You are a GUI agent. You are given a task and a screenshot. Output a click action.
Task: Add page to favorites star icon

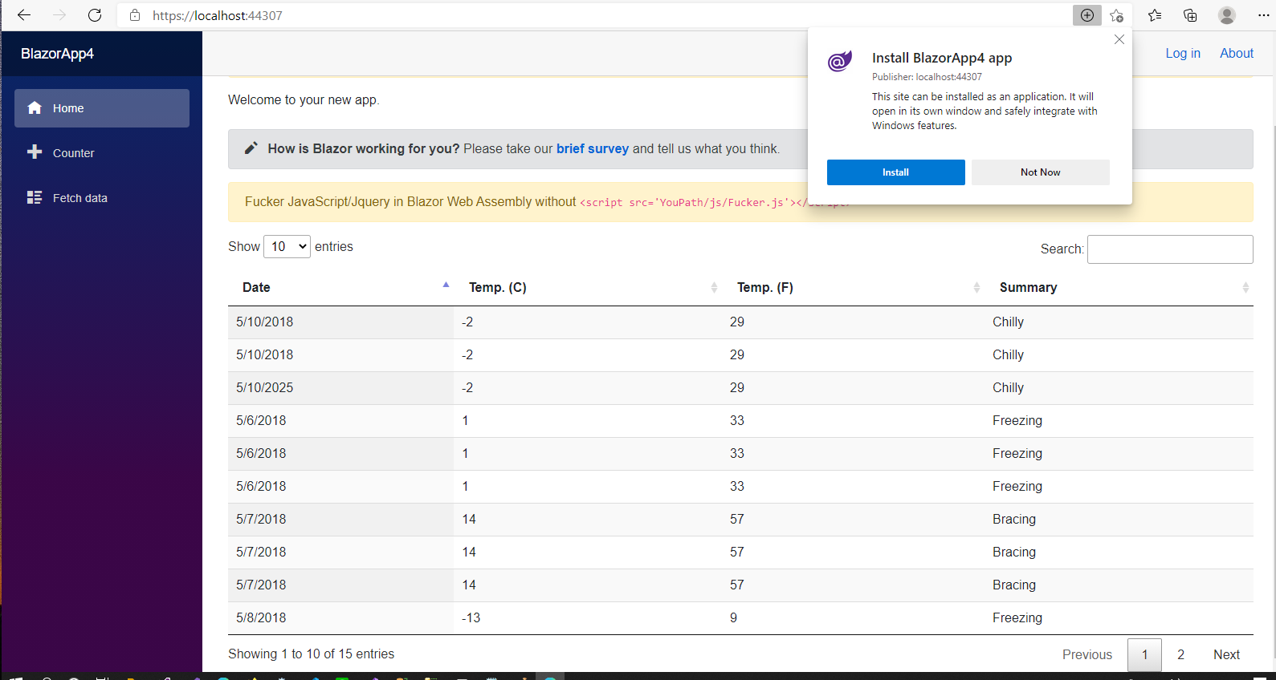(x=1116, y=15)
